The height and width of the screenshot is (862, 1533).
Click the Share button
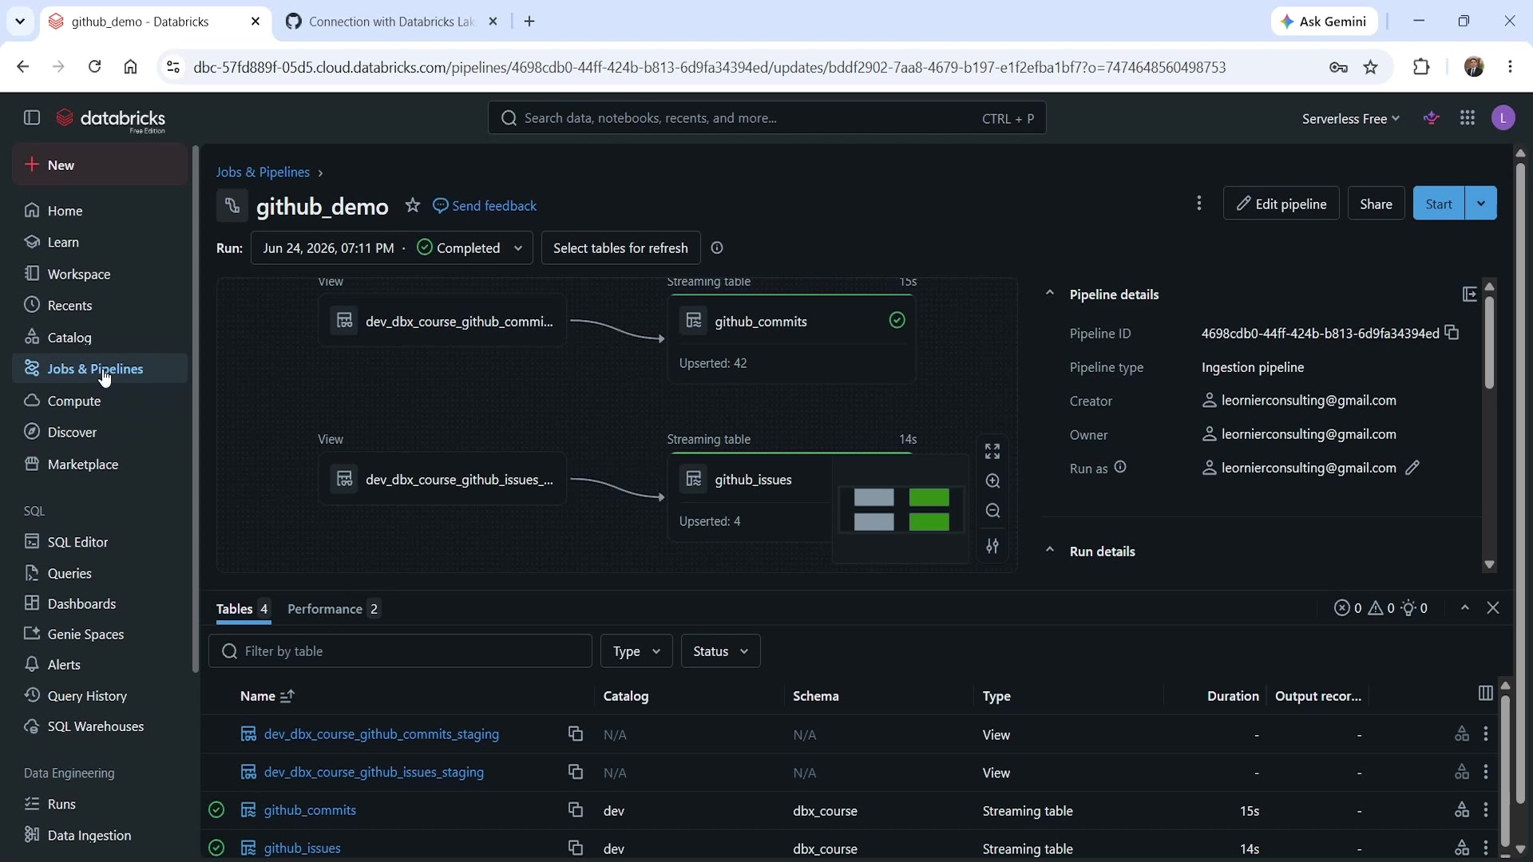tap(1376, 204)
